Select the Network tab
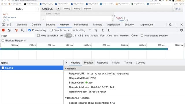 point(64,25)
